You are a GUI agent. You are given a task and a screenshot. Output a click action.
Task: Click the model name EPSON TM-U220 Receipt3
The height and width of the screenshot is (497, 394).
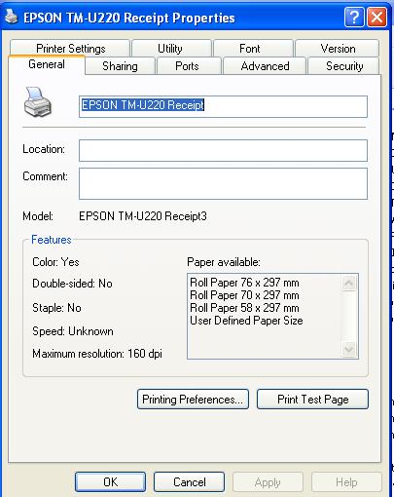(x=143, y=216)
